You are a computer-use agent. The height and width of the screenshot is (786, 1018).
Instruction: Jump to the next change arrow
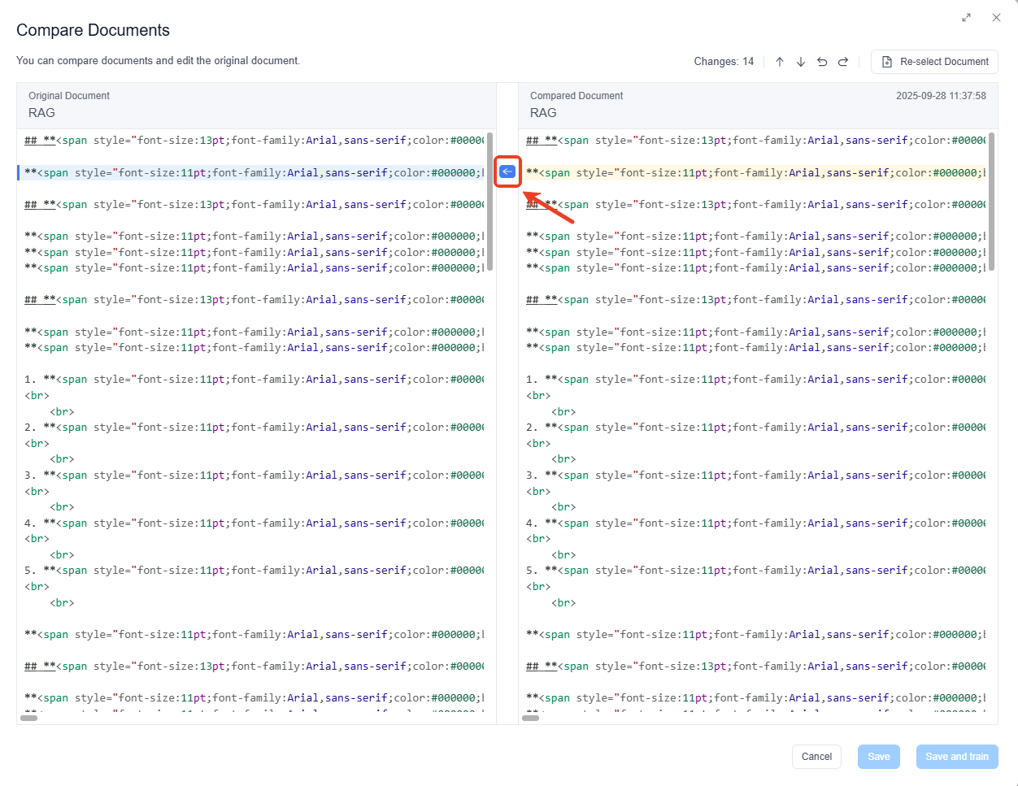pyautogui.click(x=801, y=62)
